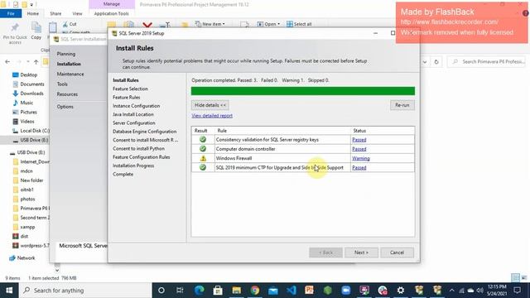Click Feature Selection step in setup sidebar
Screen dimensions: 530x298
coord(130,89)
